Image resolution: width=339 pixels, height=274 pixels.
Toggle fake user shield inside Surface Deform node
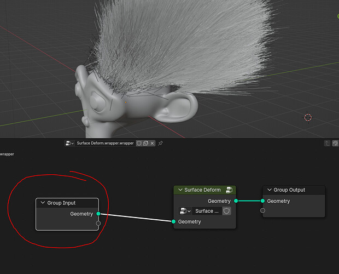tap(226, 211)
